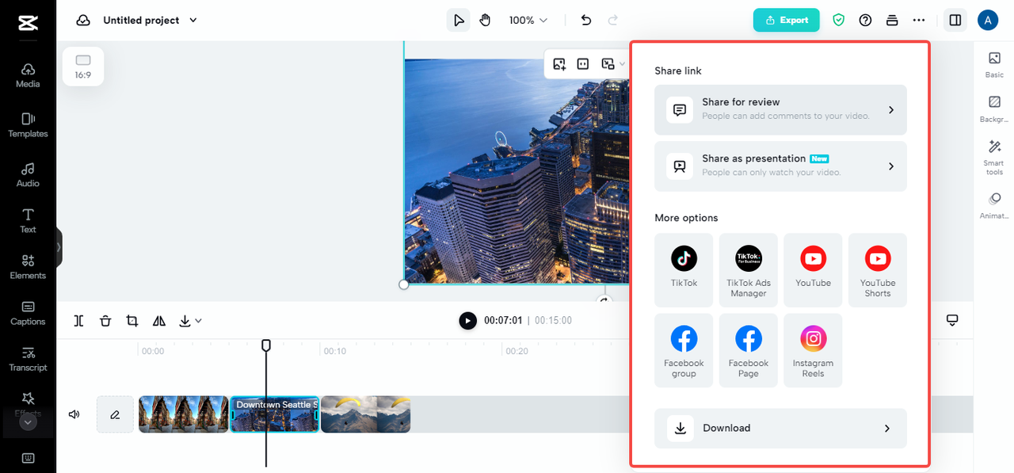Click the rotate handle below preview
1014x473 pixels.
pyautogui.click(x=605, y=300)
